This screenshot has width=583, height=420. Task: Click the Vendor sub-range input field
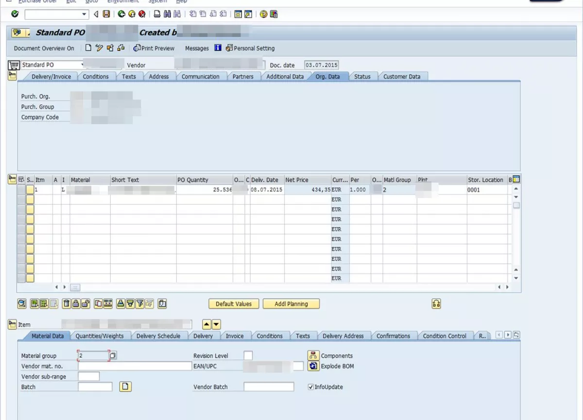[88, 376]
